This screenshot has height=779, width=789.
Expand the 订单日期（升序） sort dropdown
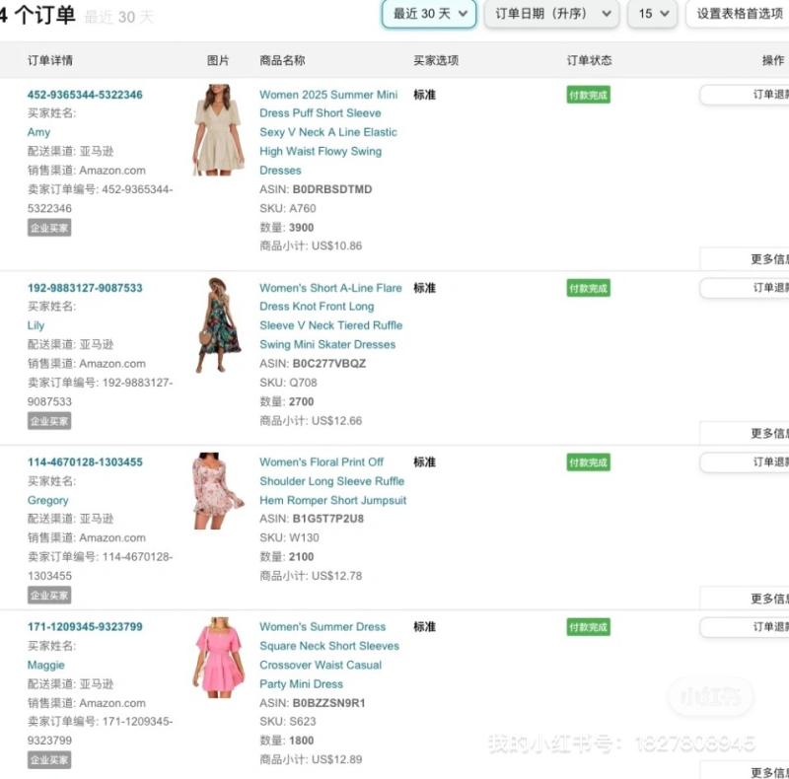coord(551,14)
